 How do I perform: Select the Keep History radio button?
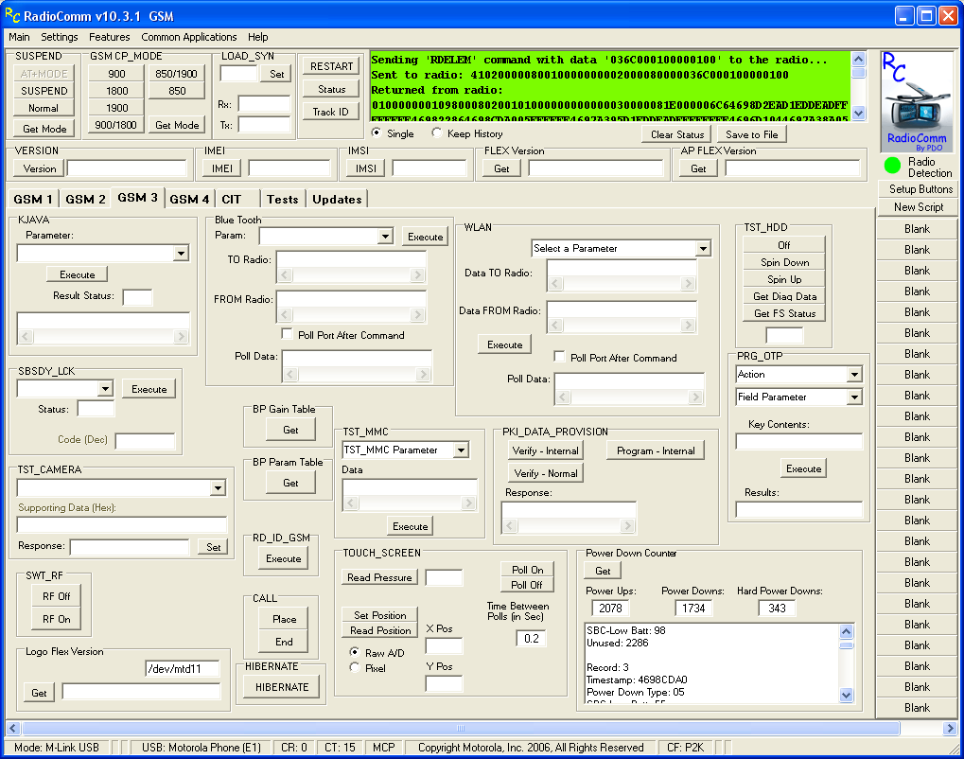(436, 132)
